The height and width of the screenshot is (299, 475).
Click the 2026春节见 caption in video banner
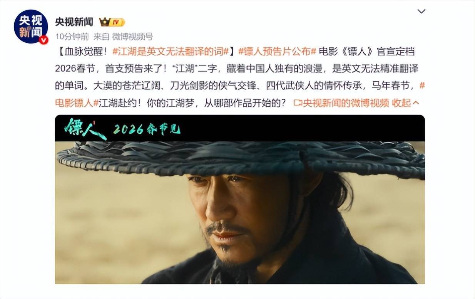pyautogui.click(x=147, y=129)
